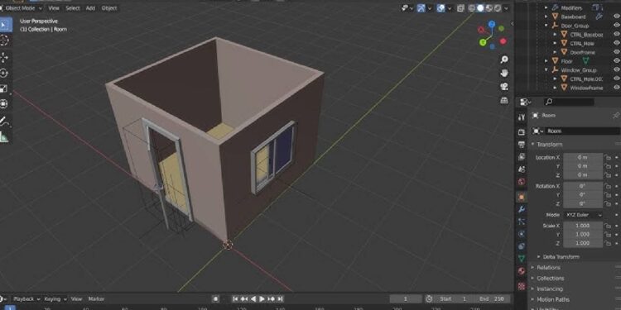Collapse Window_Group tree in outliner

click(x=546, y=70)
